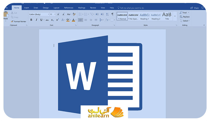
Task: Open Clipboard pane launcher
Action: point(27,25)
